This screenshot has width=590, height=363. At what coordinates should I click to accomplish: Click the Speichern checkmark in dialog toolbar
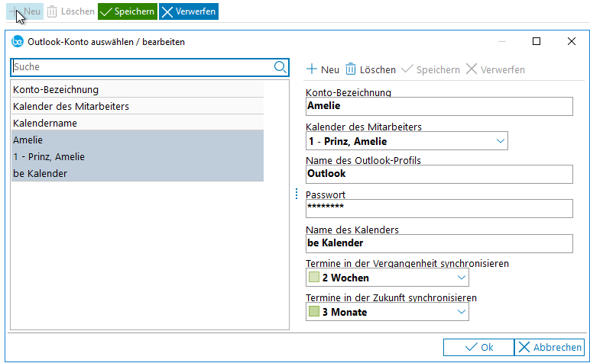(407, 69)
